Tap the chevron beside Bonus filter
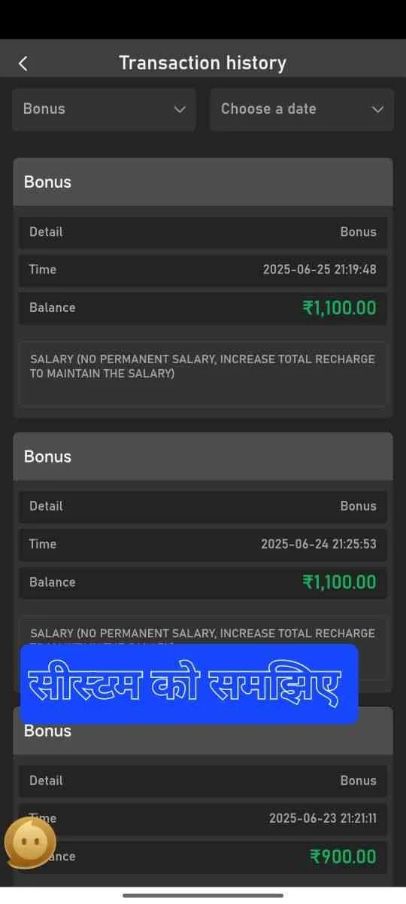The width and height of the screenshot is (406, 904). (x=179, y=109)
